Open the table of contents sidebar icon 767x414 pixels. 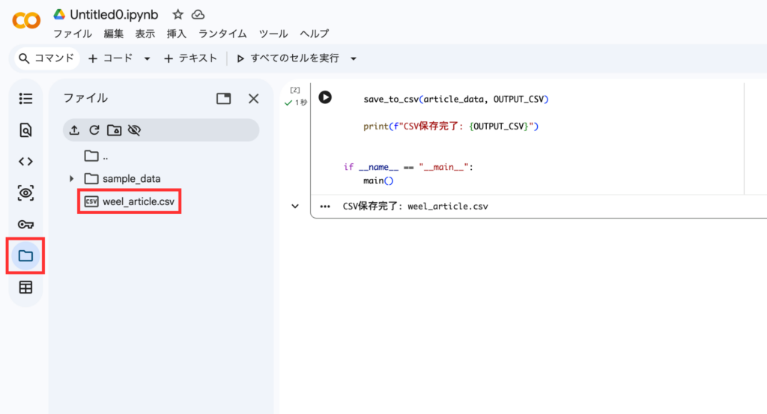point(25,99)
